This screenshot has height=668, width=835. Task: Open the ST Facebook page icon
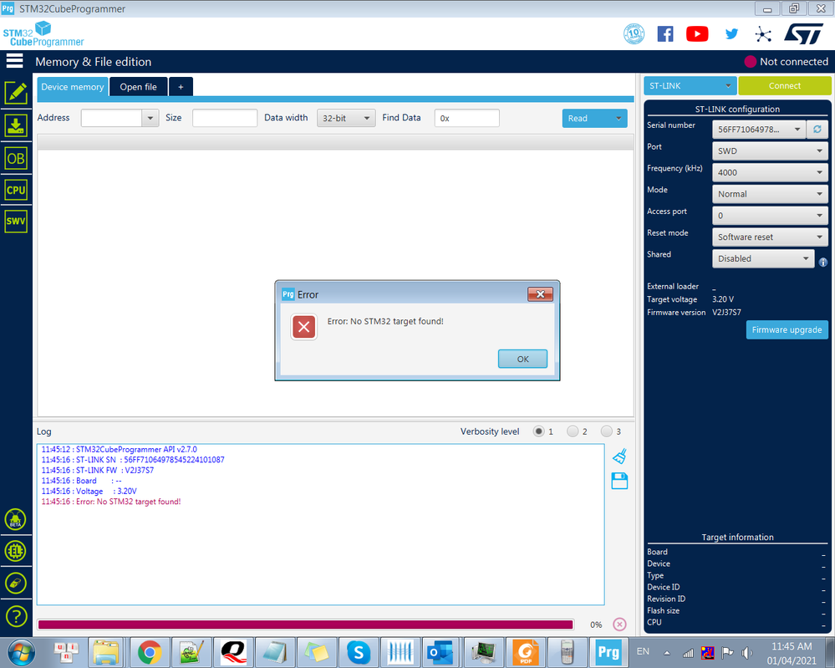pos(665,34)
